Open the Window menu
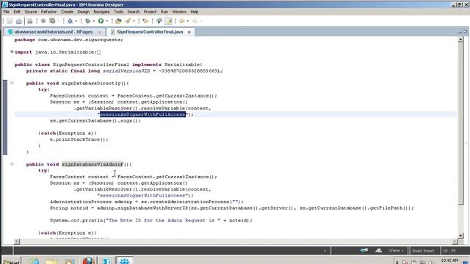Image resolution: width=470 pixels, height=264 pixels. click(x=179, y=12)
